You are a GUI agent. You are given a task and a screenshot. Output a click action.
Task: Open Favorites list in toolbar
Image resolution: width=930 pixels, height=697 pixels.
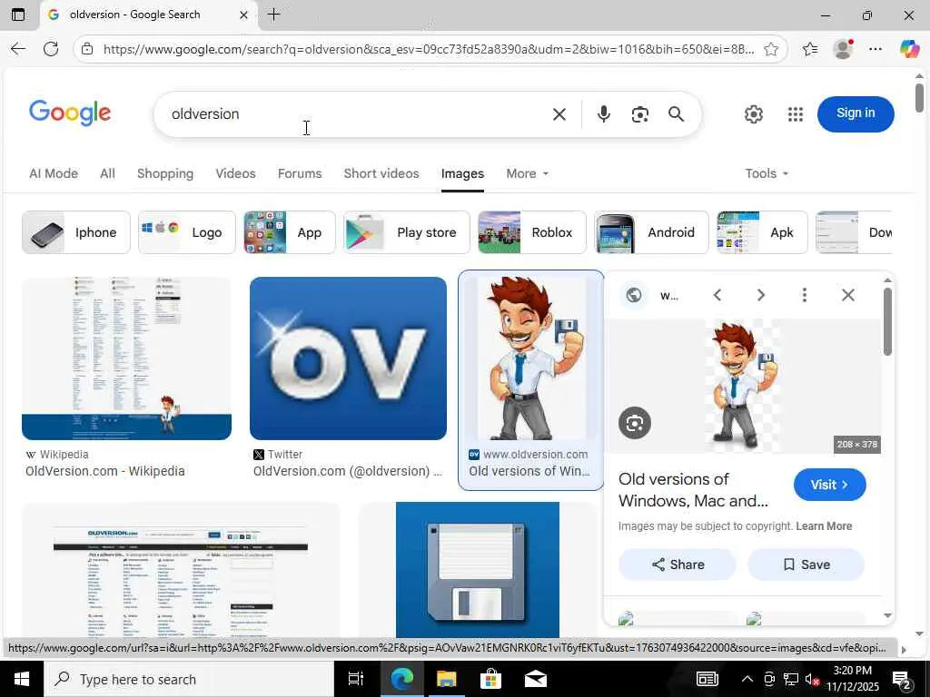point(809,49)
